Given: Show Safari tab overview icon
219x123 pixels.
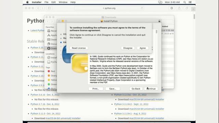Looking at the screenshot, I should click(x=187, y=8).
